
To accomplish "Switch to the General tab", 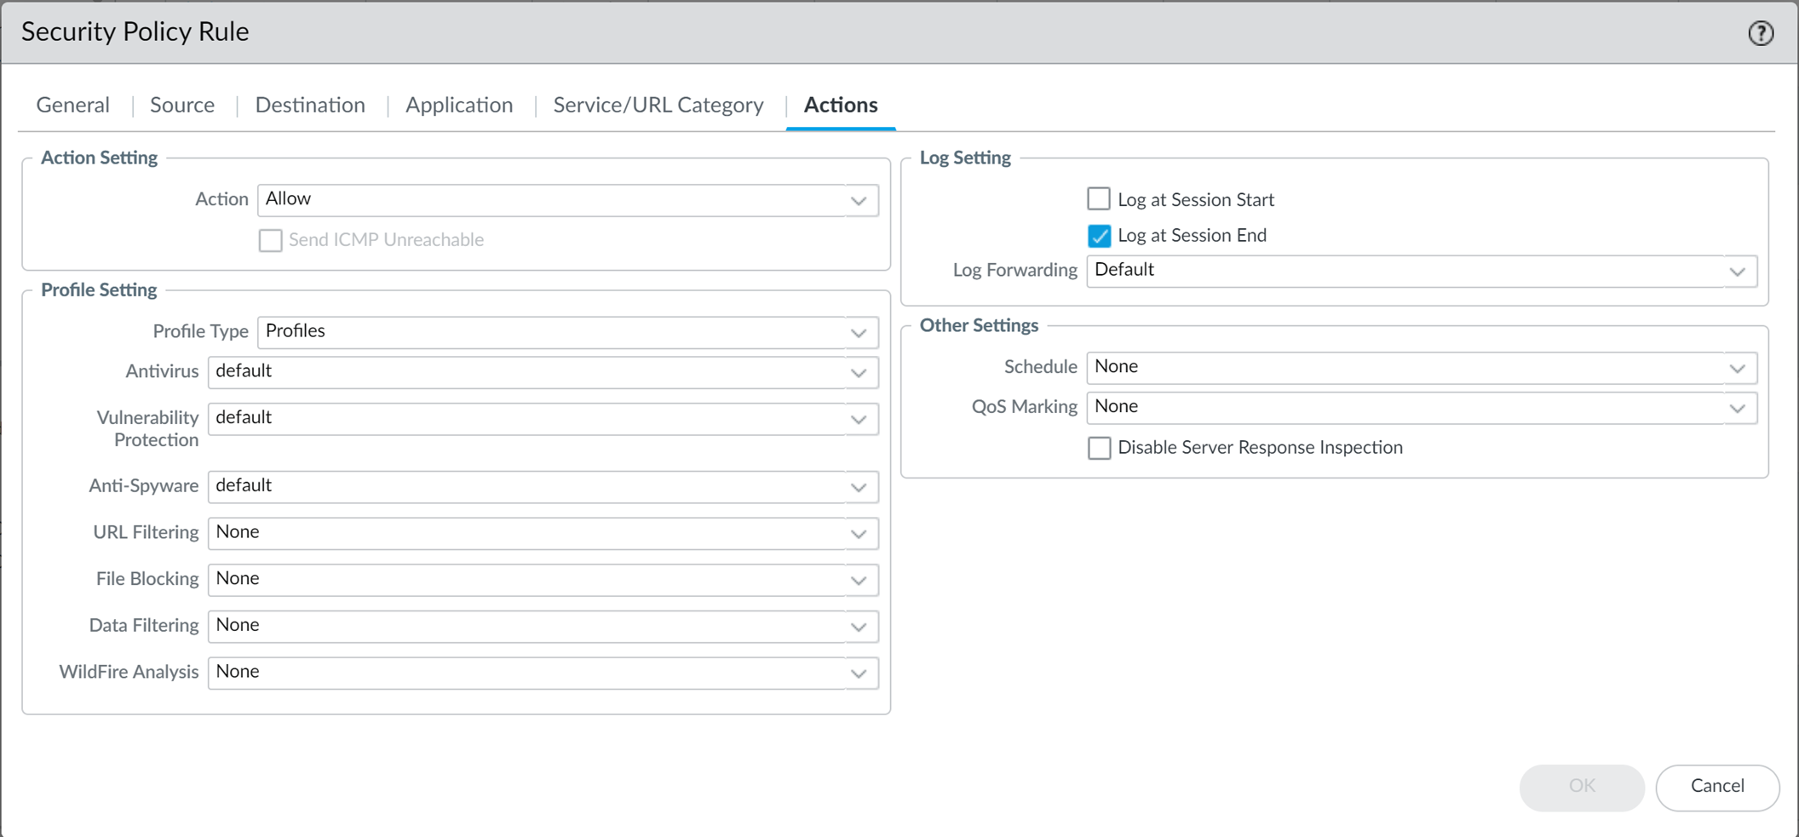I will (x=73, y=105).
